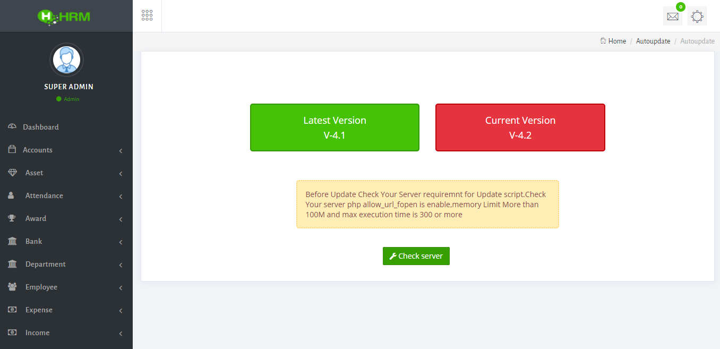Screen dimensions: 720x349
Task: Open the Department submenu
Action: click(x=121, y=264)
